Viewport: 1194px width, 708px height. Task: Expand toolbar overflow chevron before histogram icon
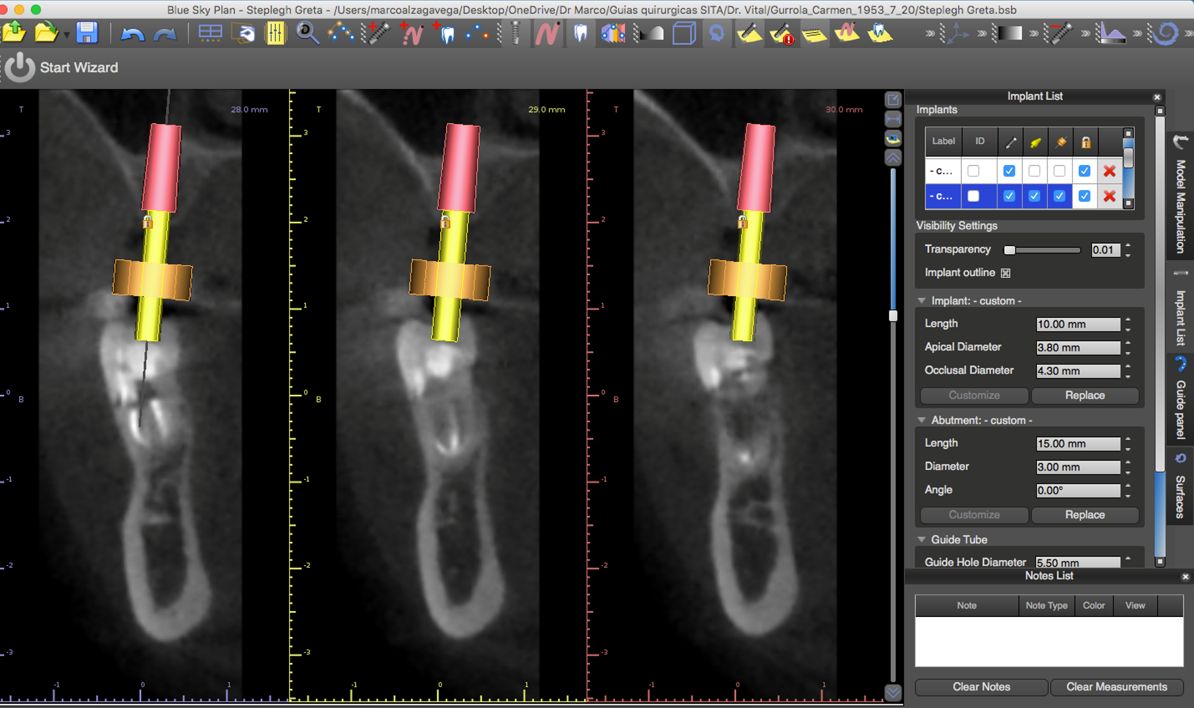coord(1086,34)
